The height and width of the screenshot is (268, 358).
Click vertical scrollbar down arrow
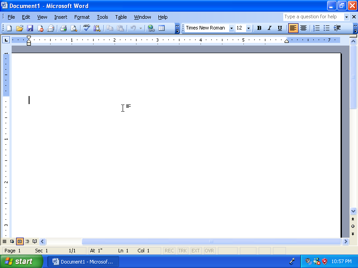[353, 211]
